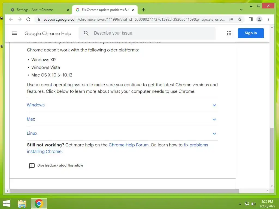The height and width of the screenshot is (209, 279).
Task: Click the Mac OS X 10.6–10.12 item
Action: [x=52, y=75]
